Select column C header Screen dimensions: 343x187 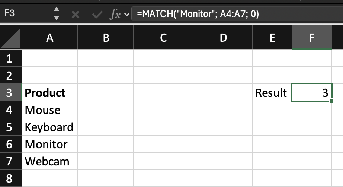(x=163, y=38)
